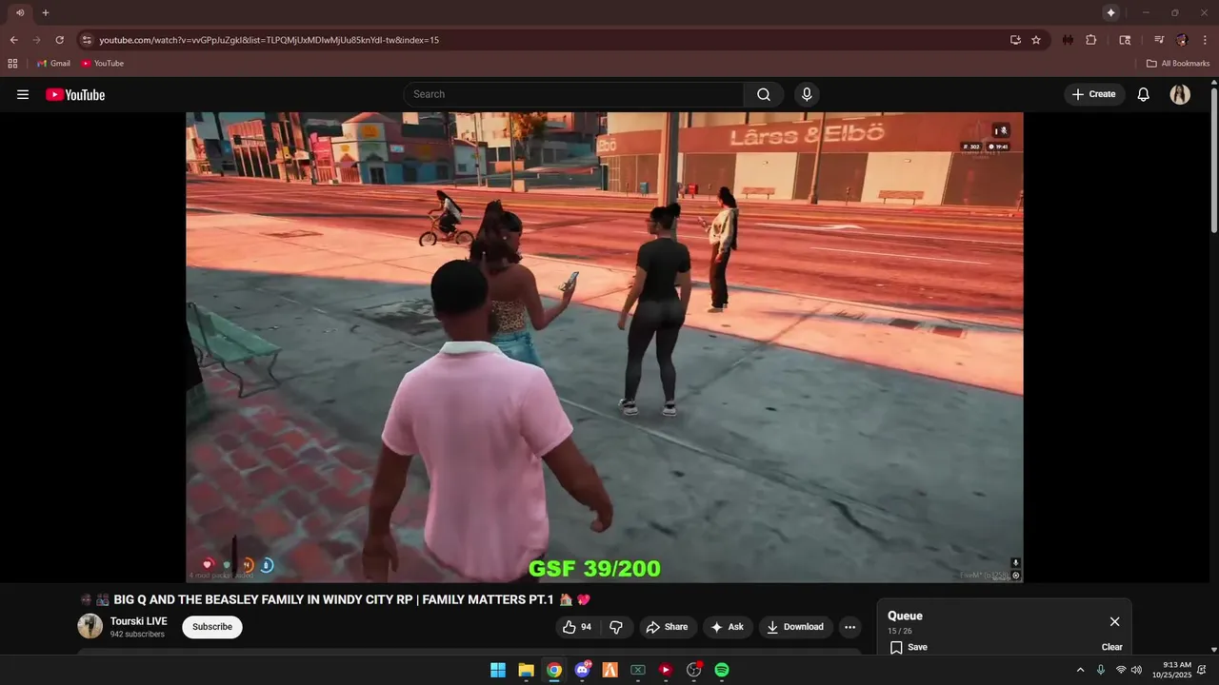
Task: Go back in browser history
Action: (x=13, y=40)
